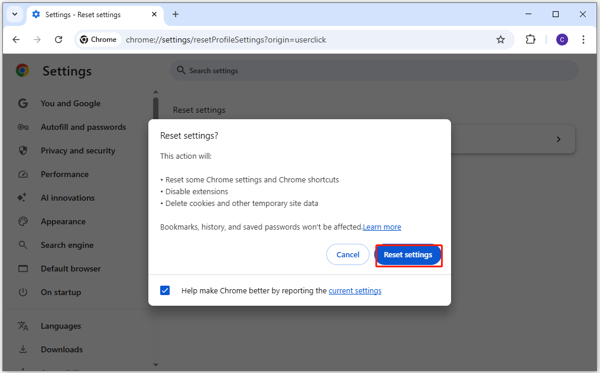The image size is (600, 373).
Task: Click the Disable extensions bullet text
Action: [x=197, y=191]
